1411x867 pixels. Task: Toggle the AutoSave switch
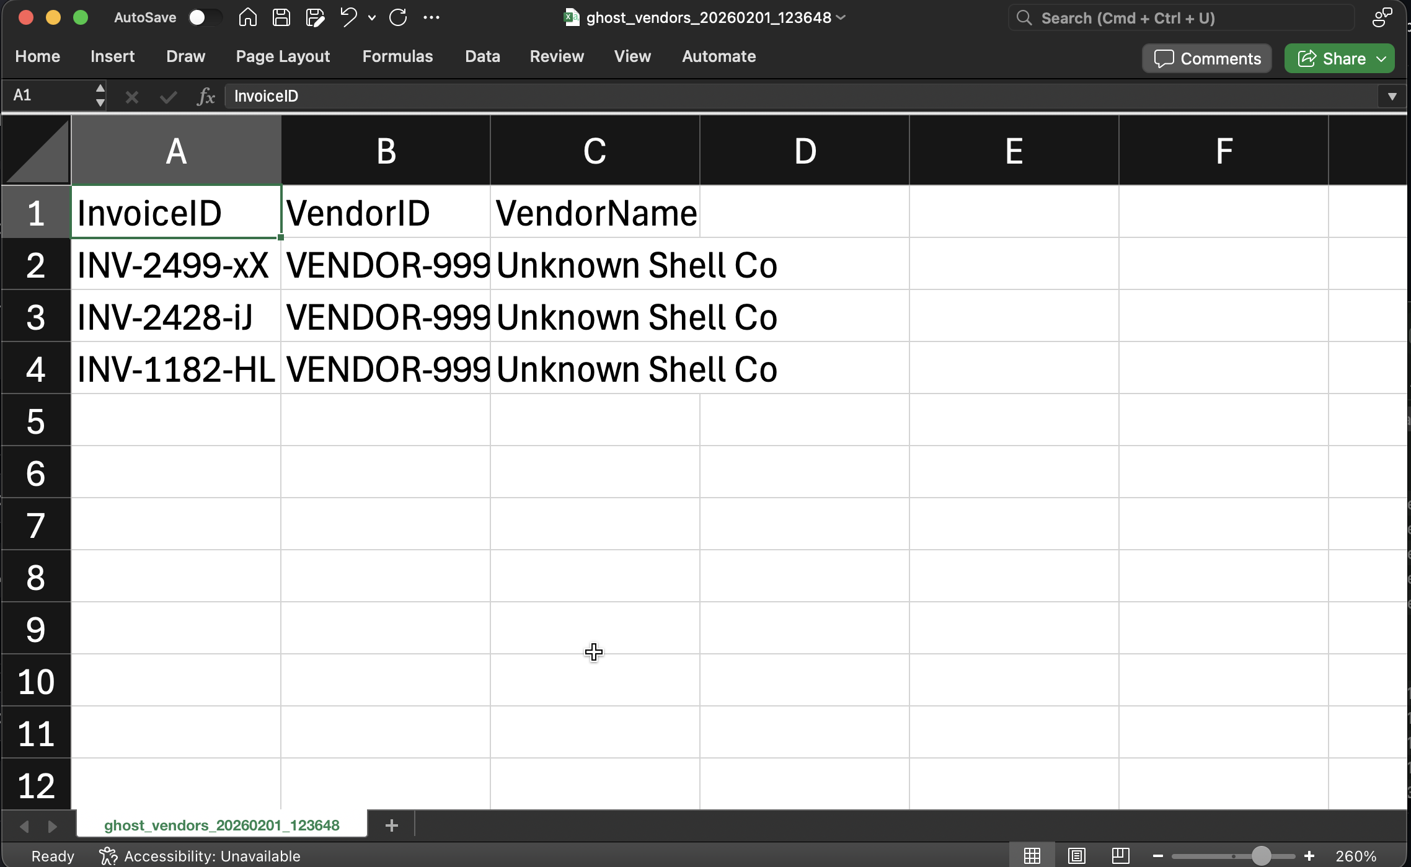click(x=205, y=17)
